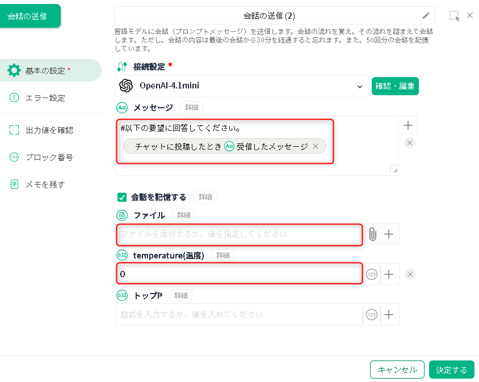This screenshot has width=479, height=382.
Task: Click the pencil icon to edit block title
Action: click(x=426, y=15)
